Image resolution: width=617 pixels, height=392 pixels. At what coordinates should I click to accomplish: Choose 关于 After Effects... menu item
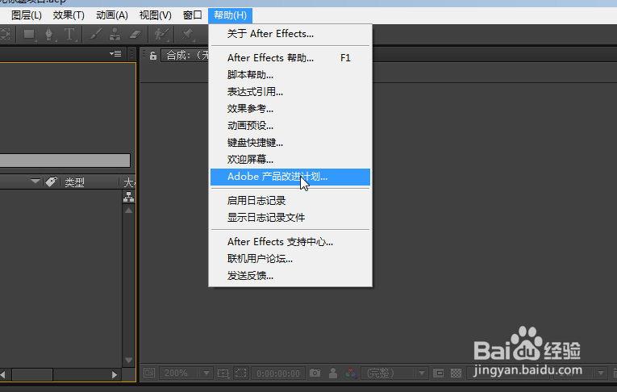290,34
